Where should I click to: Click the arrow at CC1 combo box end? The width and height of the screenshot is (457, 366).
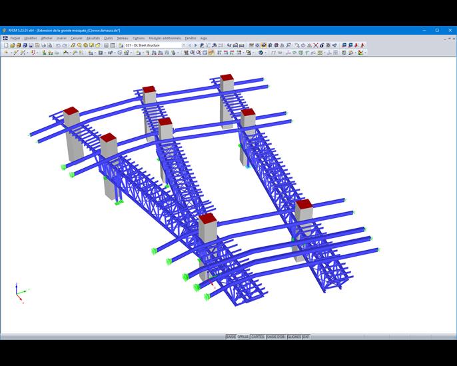click(x=184, y=45)
